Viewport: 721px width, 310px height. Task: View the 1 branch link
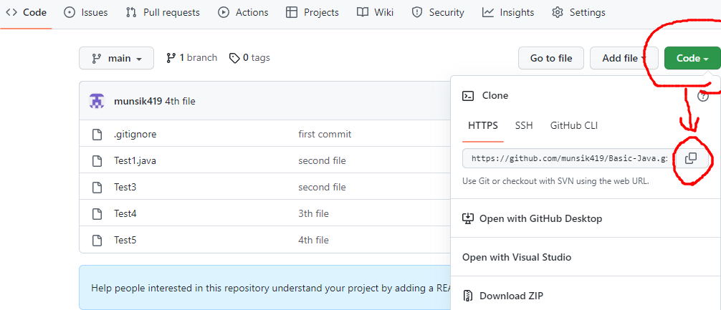pos(192,58)
